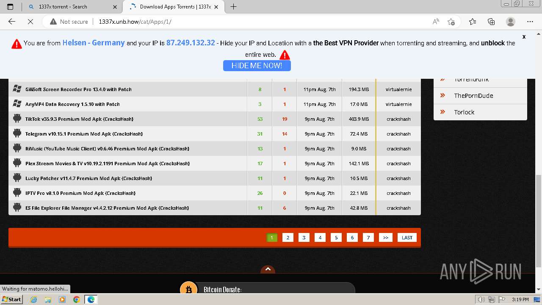
Task: Open ES File Explorer File Manager torrent
Action: point(107,208)
